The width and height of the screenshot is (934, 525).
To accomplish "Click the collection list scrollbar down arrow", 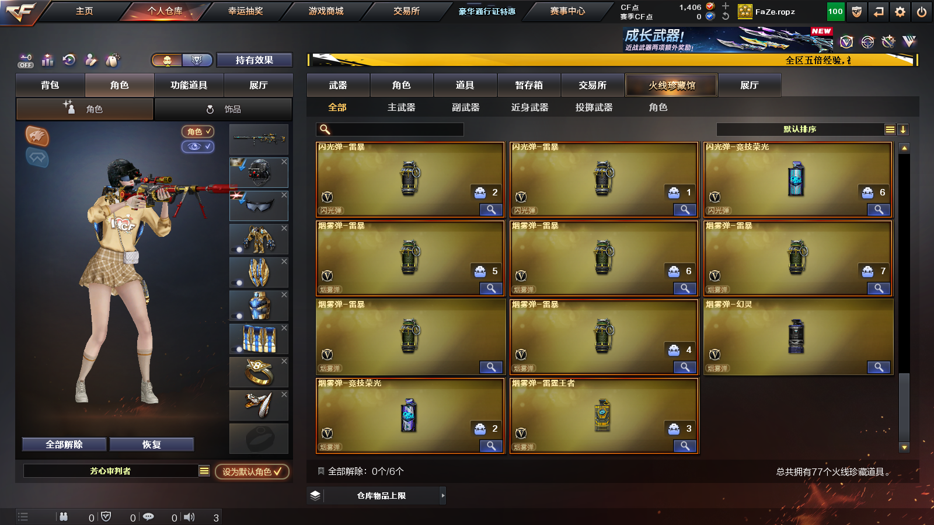I will (904, 447).
